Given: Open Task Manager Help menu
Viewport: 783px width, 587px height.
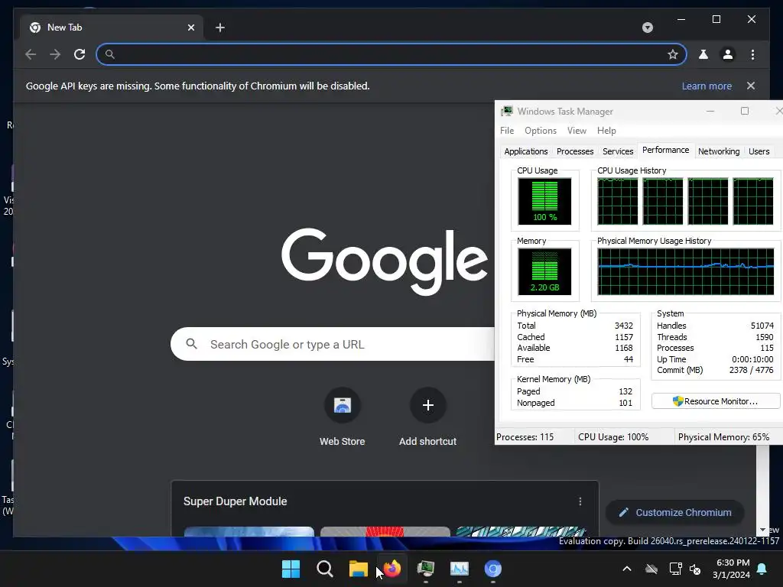Looking at the screenshot, I should point(606,131).
